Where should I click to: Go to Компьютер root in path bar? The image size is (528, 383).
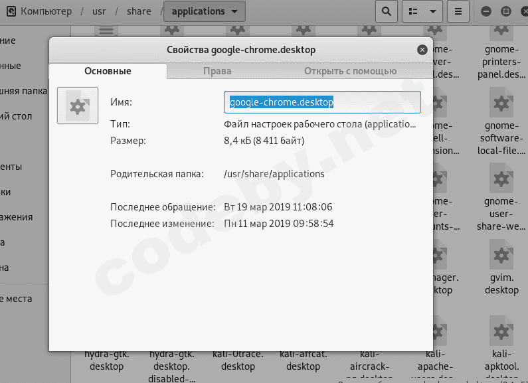coord(46,11)
